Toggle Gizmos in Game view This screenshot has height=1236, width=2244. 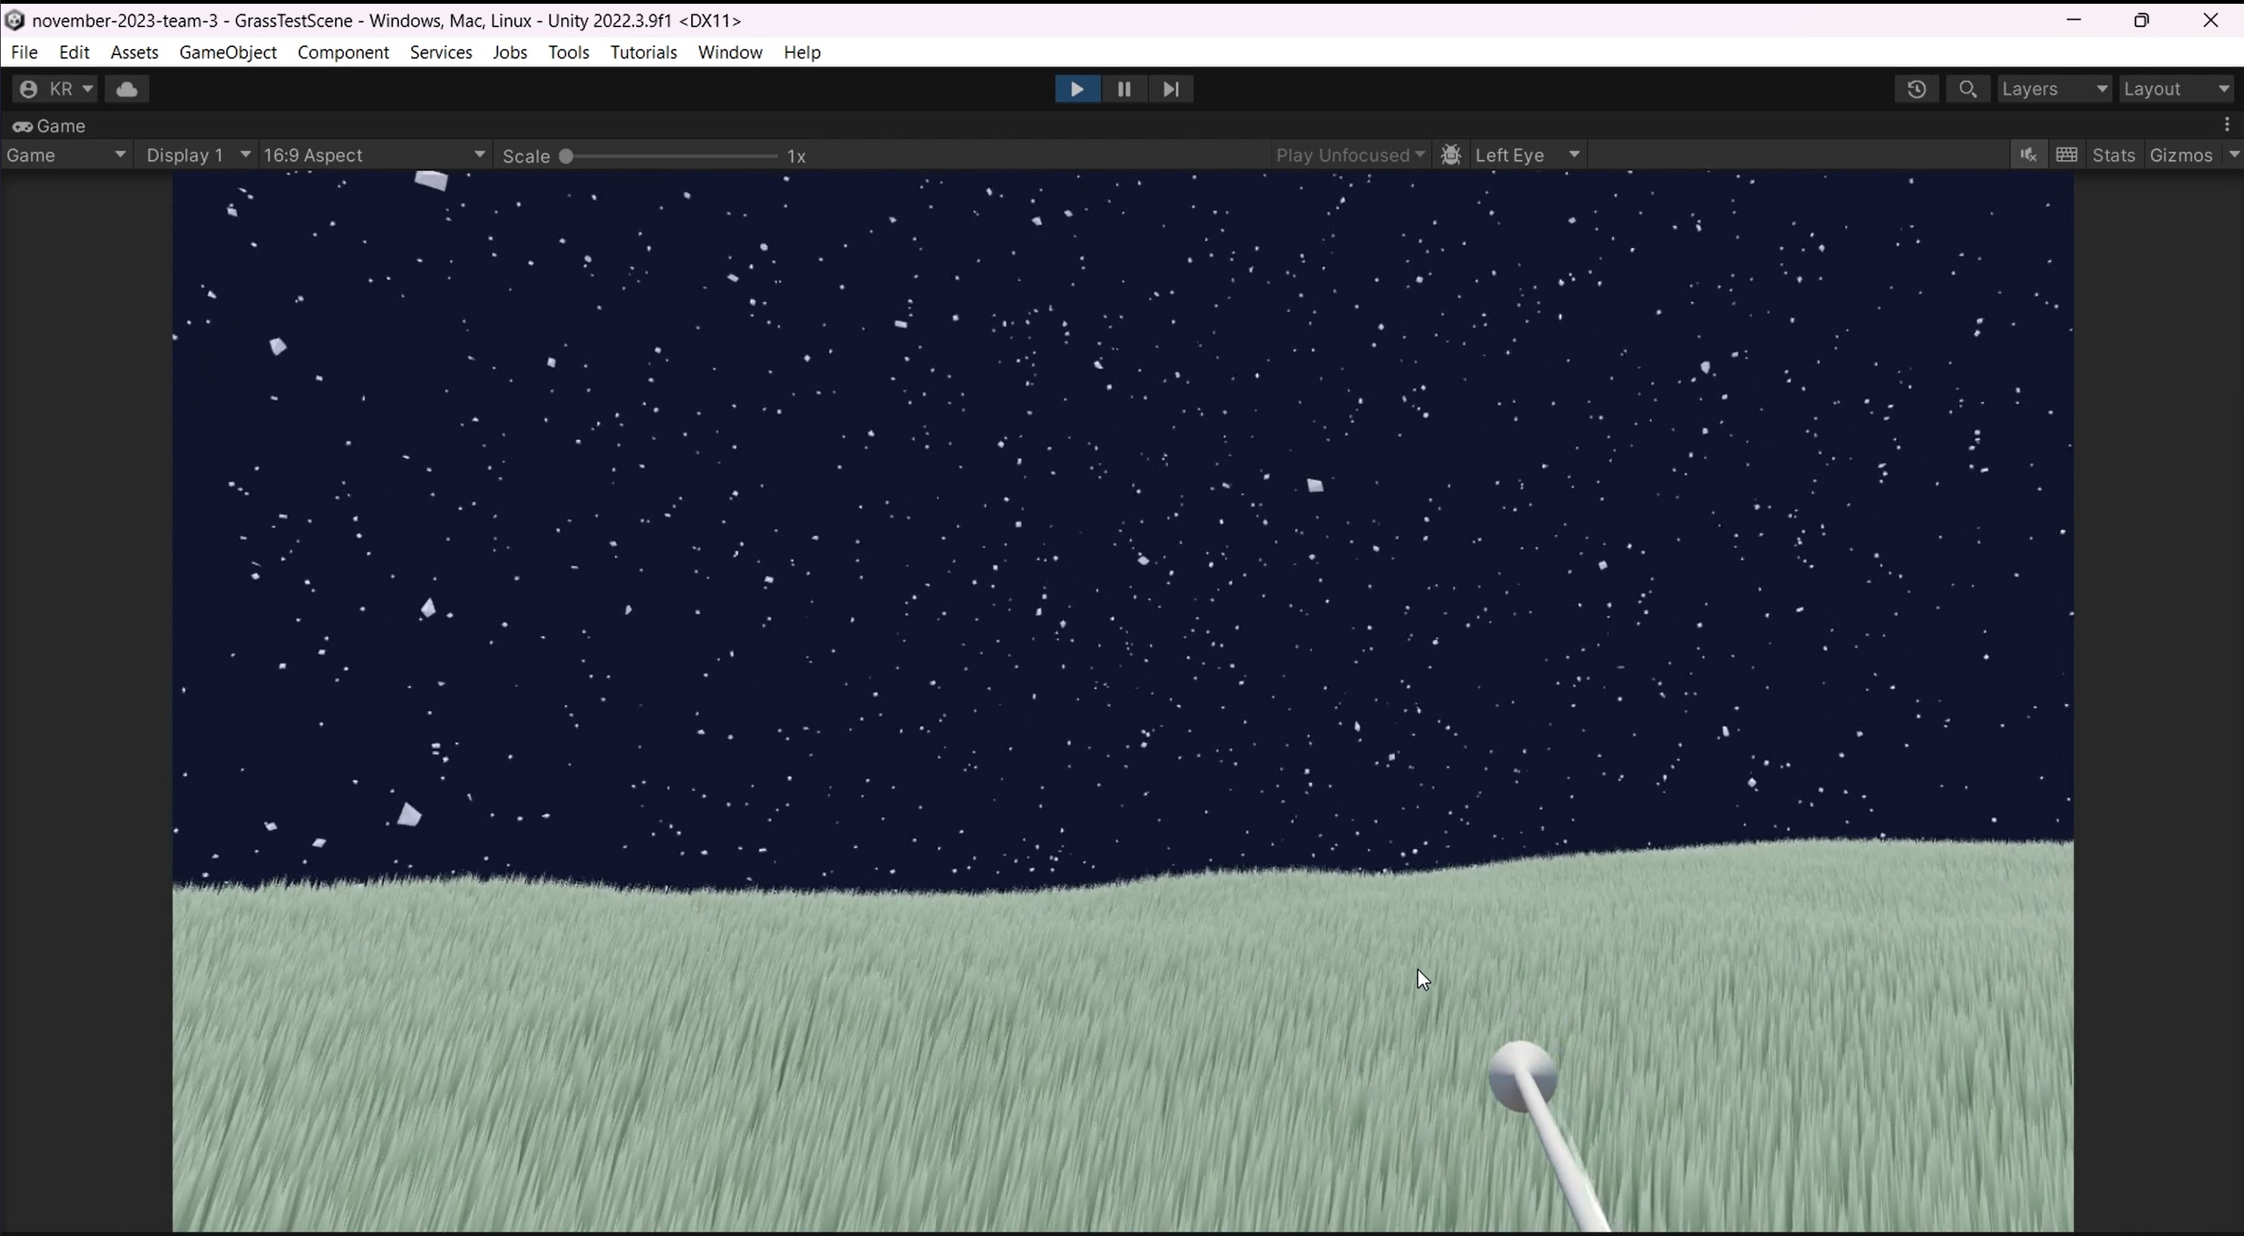click(2180, 155)
